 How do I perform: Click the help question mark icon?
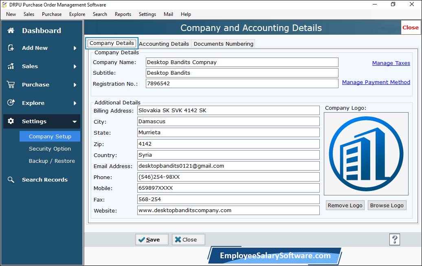(395, 239)
